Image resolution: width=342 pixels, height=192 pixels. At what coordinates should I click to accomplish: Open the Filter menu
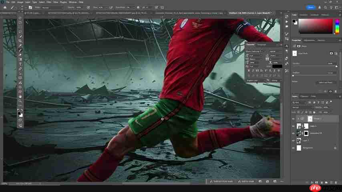(48, 2)
